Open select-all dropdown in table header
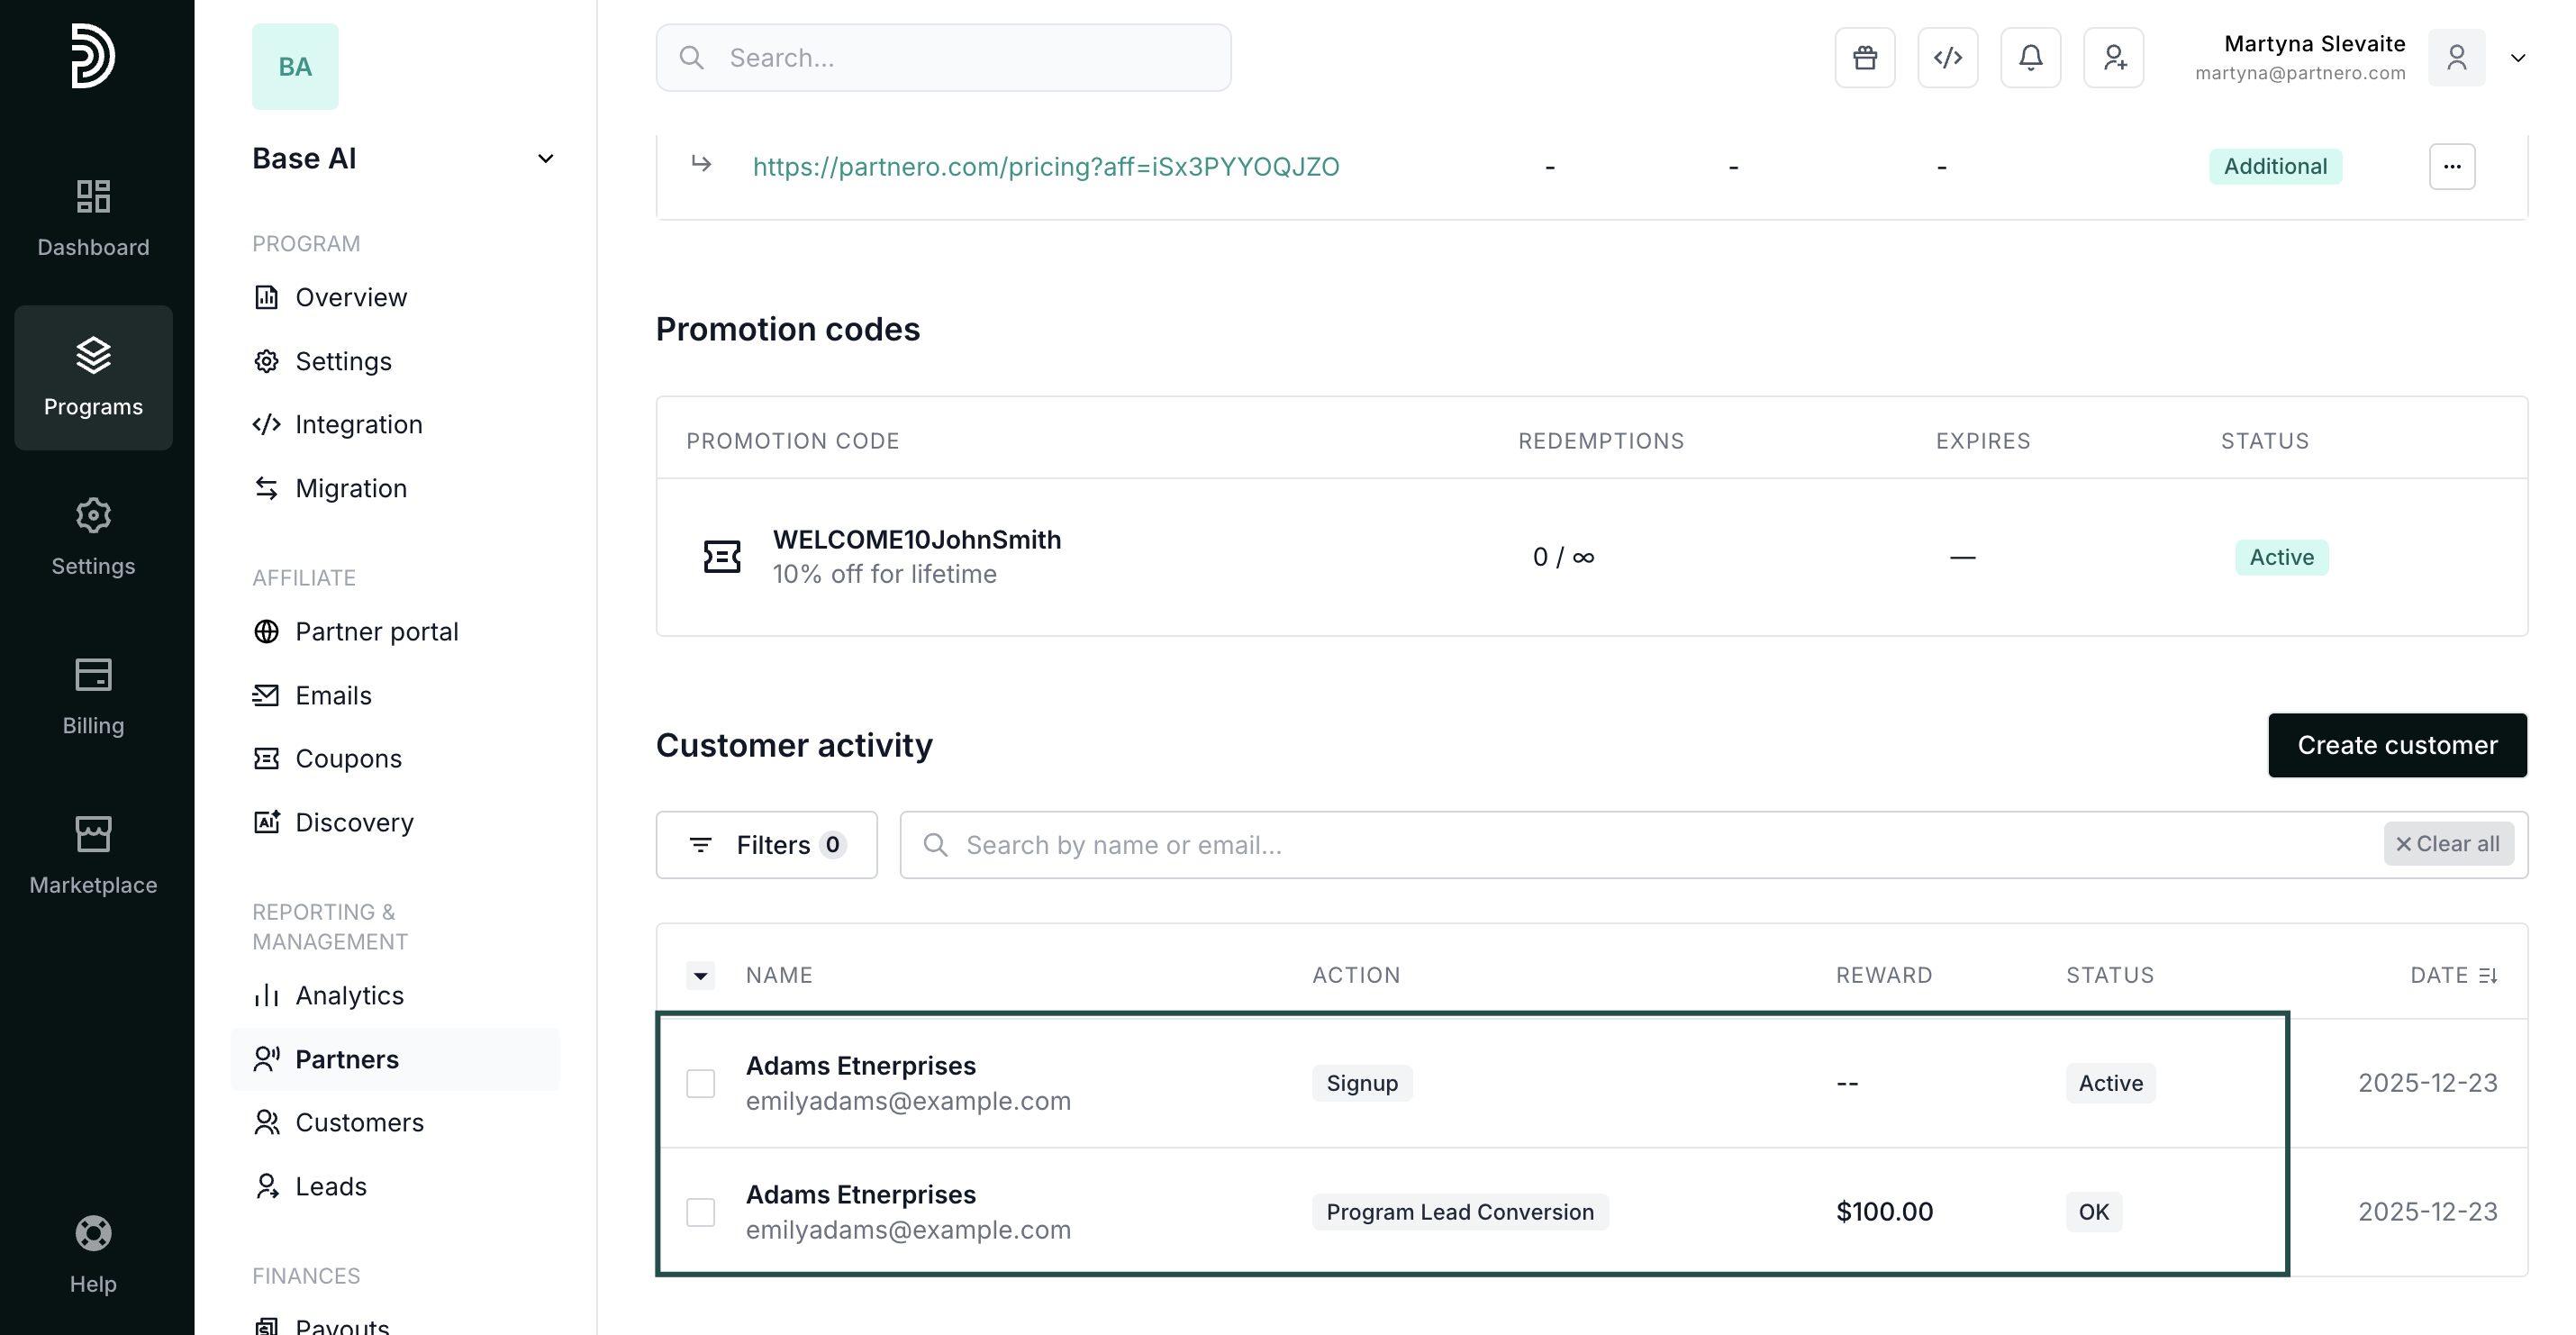Image resolution: width=2576 pixels, height=1335 pixels. tap(700, 975)
